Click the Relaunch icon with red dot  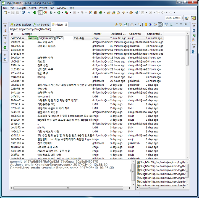(x=45, y=12)
